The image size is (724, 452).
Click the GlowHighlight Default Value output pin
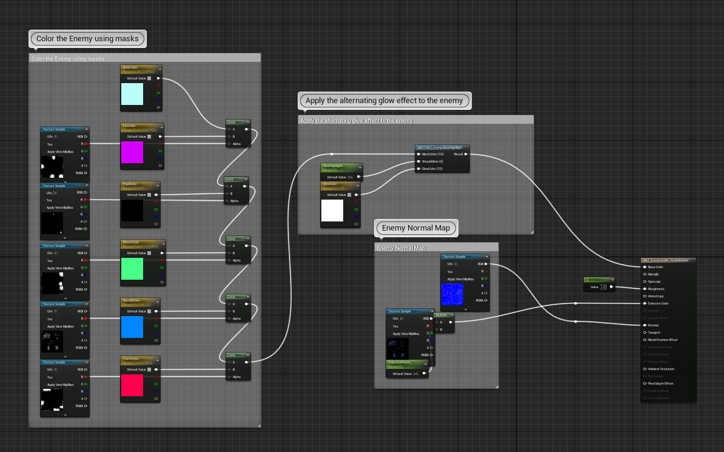(x=358, y=177)
